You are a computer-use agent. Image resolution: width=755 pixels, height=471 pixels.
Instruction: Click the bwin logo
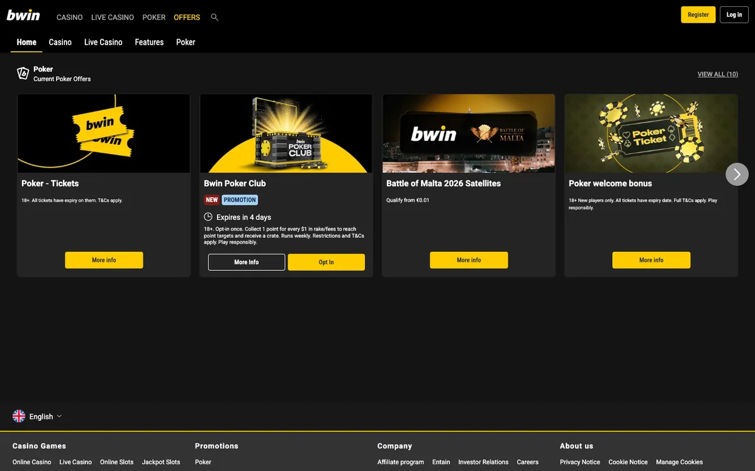tap(23, 15)
